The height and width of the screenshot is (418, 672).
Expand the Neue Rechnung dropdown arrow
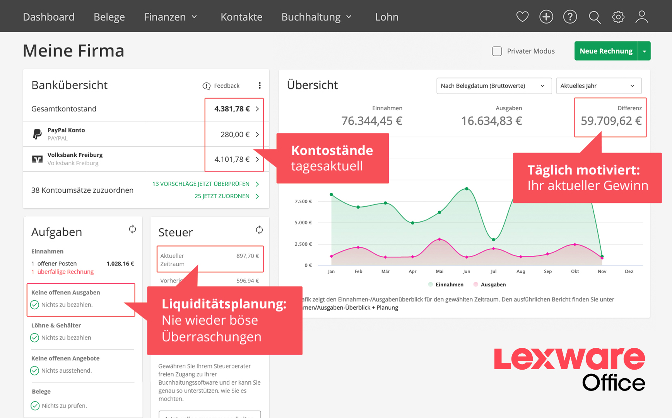[644, 51]
